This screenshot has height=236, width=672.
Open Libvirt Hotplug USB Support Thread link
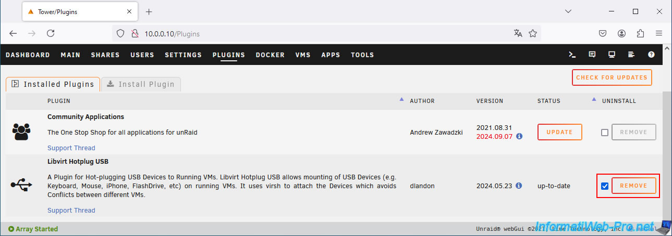point(71,211)
